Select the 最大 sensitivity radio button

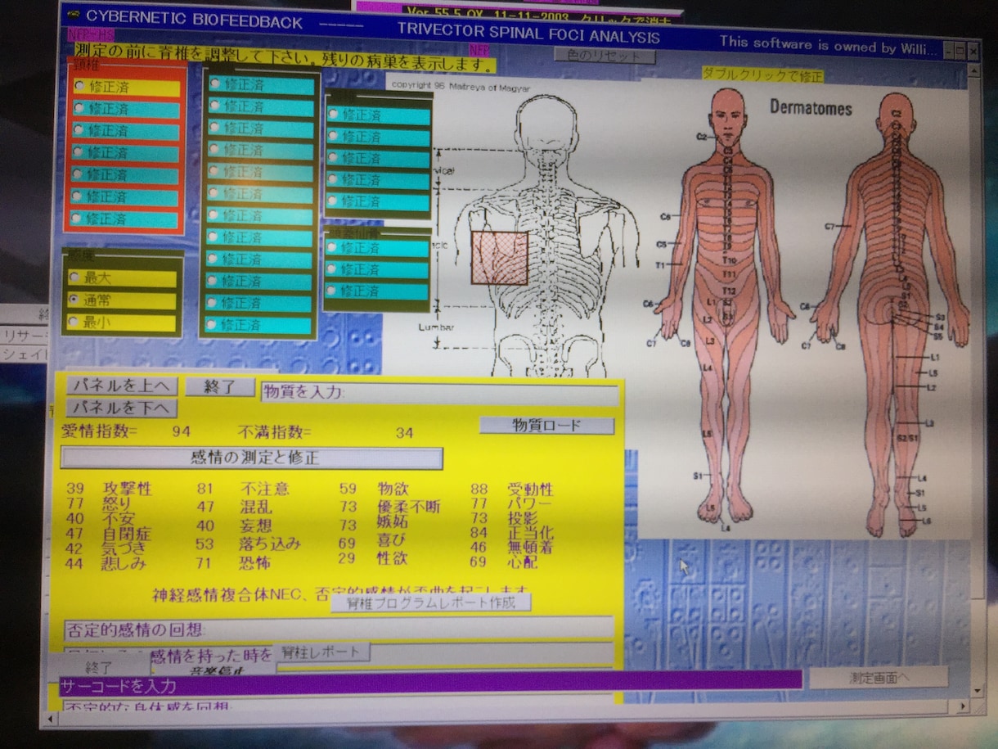75,278
